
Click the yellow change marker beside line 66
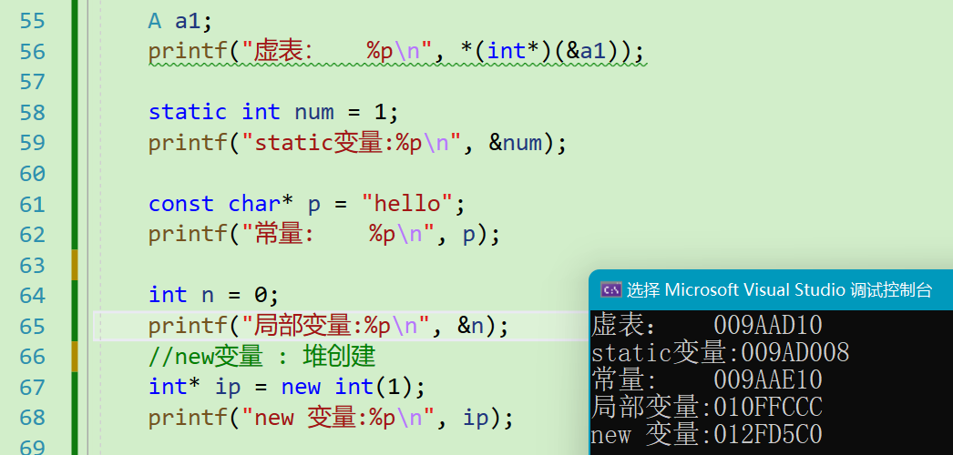point(75,357)
